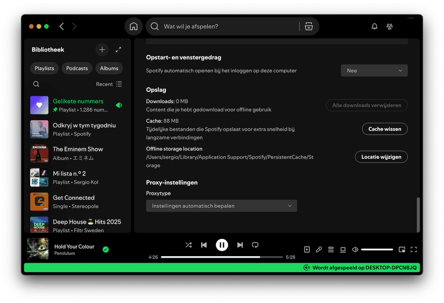Skip to the previous track
This screenshot has height=303, width=444.
point(204,245)
